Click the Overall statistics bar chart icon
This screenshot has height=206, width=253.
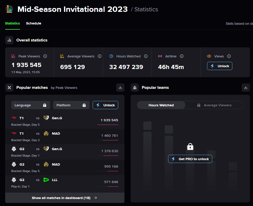coord(9,40)
